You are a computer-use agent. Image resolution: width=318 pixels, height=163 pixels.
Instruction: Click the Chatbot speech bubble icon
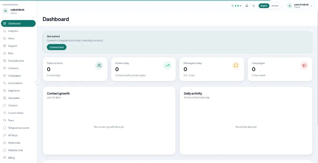pyautogui.click(x=5, y=106)
